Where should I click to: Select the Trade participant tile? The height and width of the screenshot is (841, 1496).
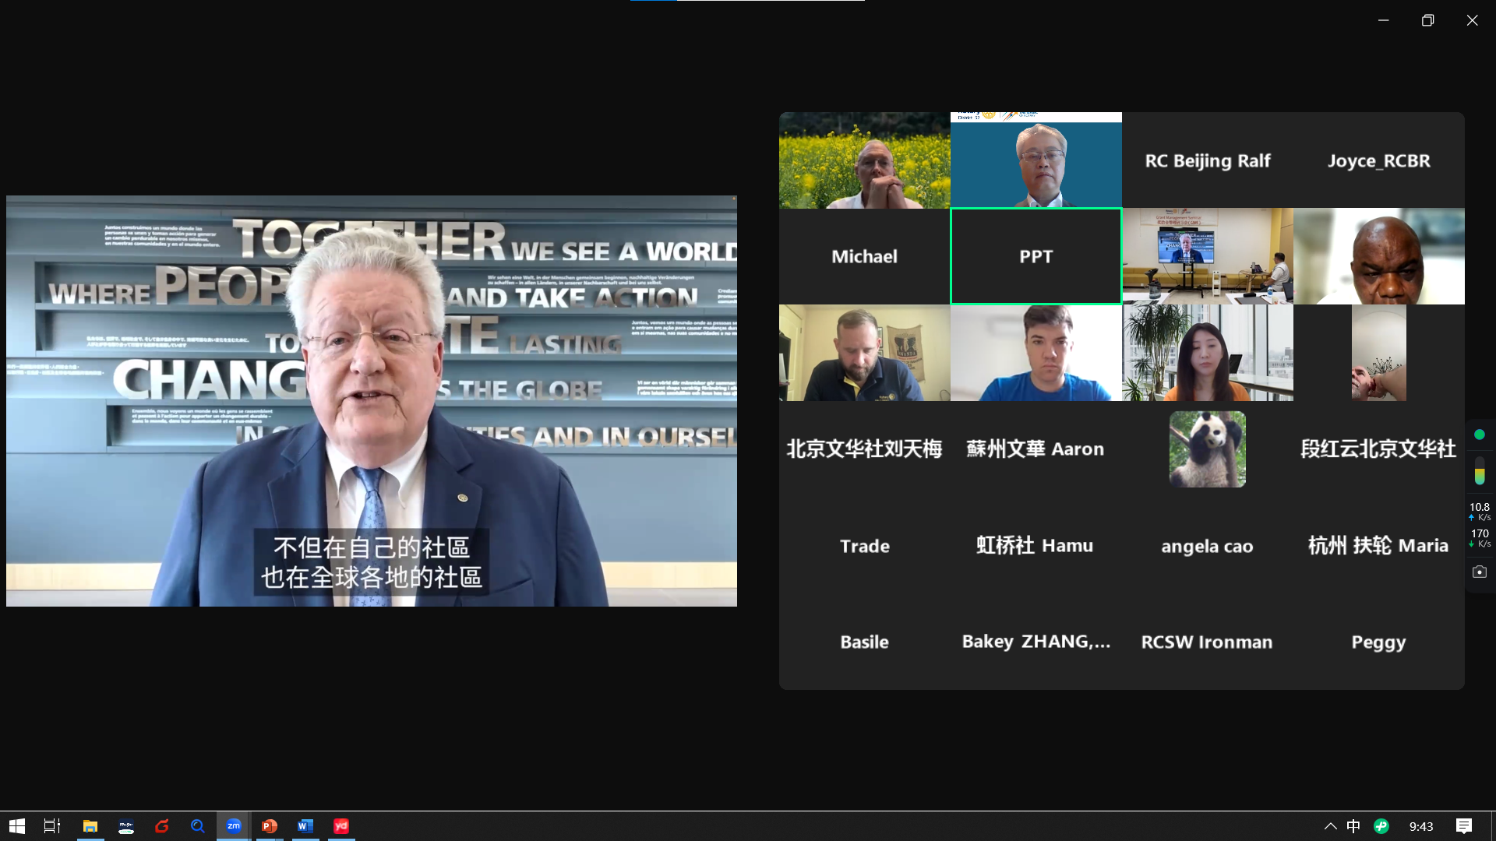[x=865, y=546]
